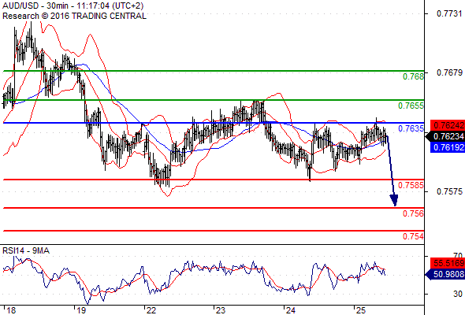Select the red 0.76242 price tag
Screen dimensions: 465x315
tap(448, 125)
